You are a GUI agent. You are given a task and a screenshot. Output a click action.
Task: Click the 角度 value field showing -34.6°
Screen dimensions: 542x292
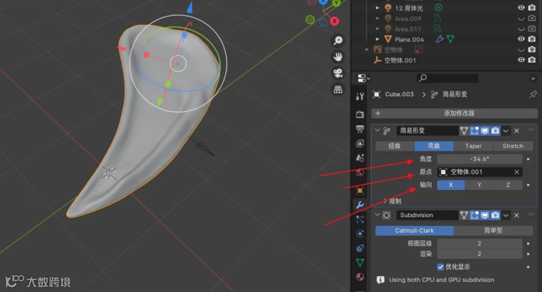point(479,159)
